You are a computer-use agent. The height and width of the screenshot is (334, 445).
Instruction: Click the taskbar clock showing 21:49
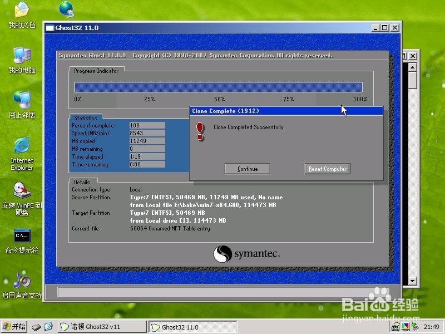432,327
